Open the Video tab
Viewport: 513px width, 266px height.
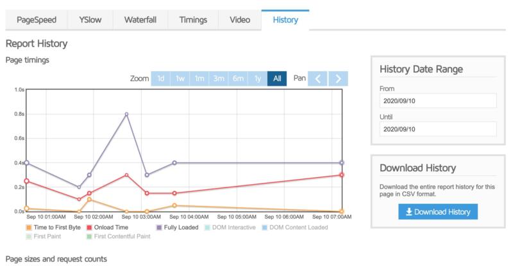point(240,20)
